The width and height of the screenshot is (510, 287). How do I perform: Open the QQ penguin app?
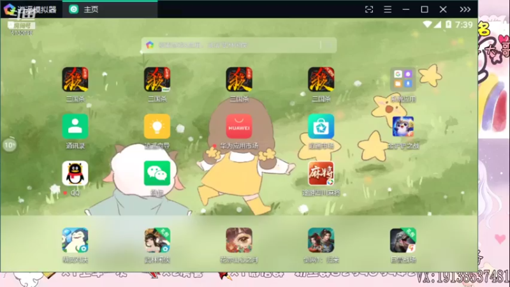point(75,173)
